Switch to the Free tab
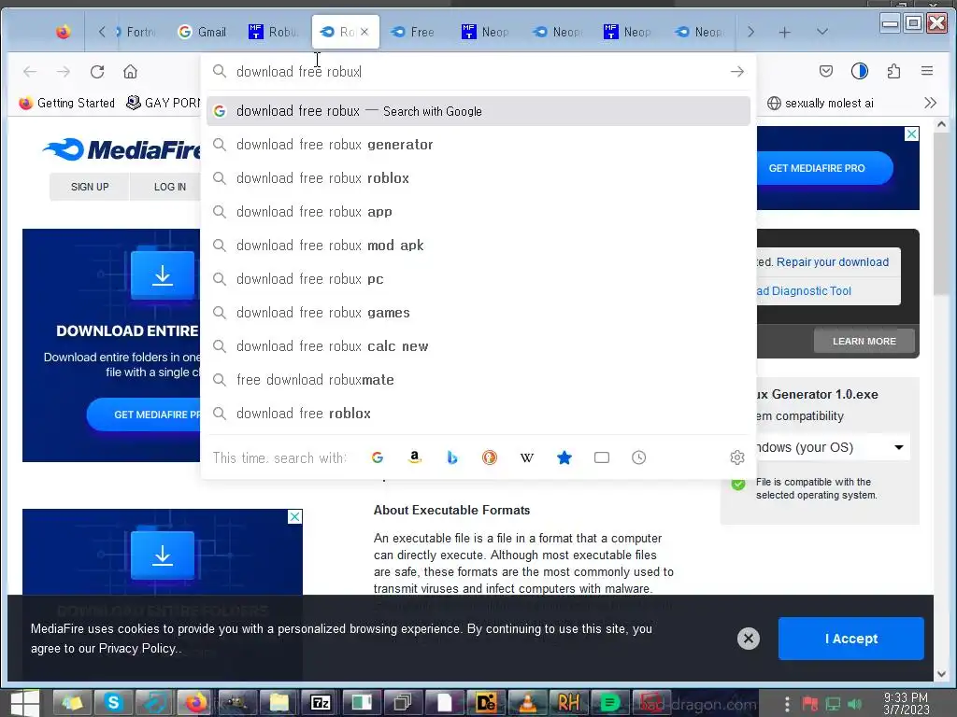Viewport: 957px width, 717px height. click(x=412, y=32)
